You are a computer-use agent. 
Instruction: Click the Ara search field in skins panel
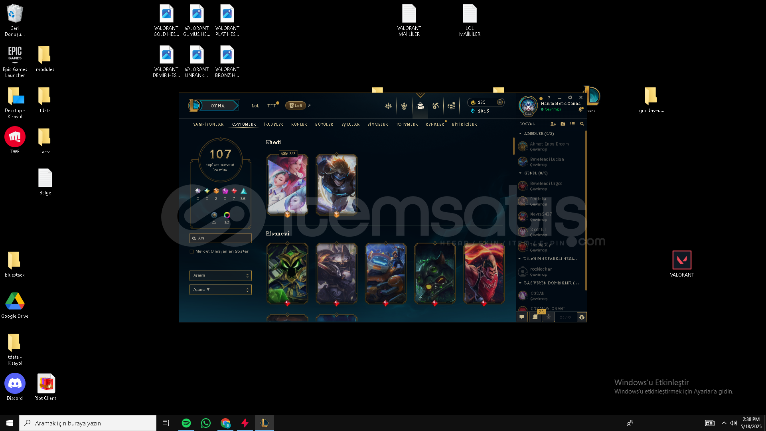click(220, 238)
